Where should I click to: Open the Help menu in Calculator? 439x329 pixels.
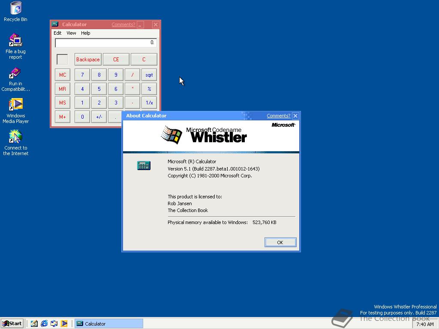85,33
